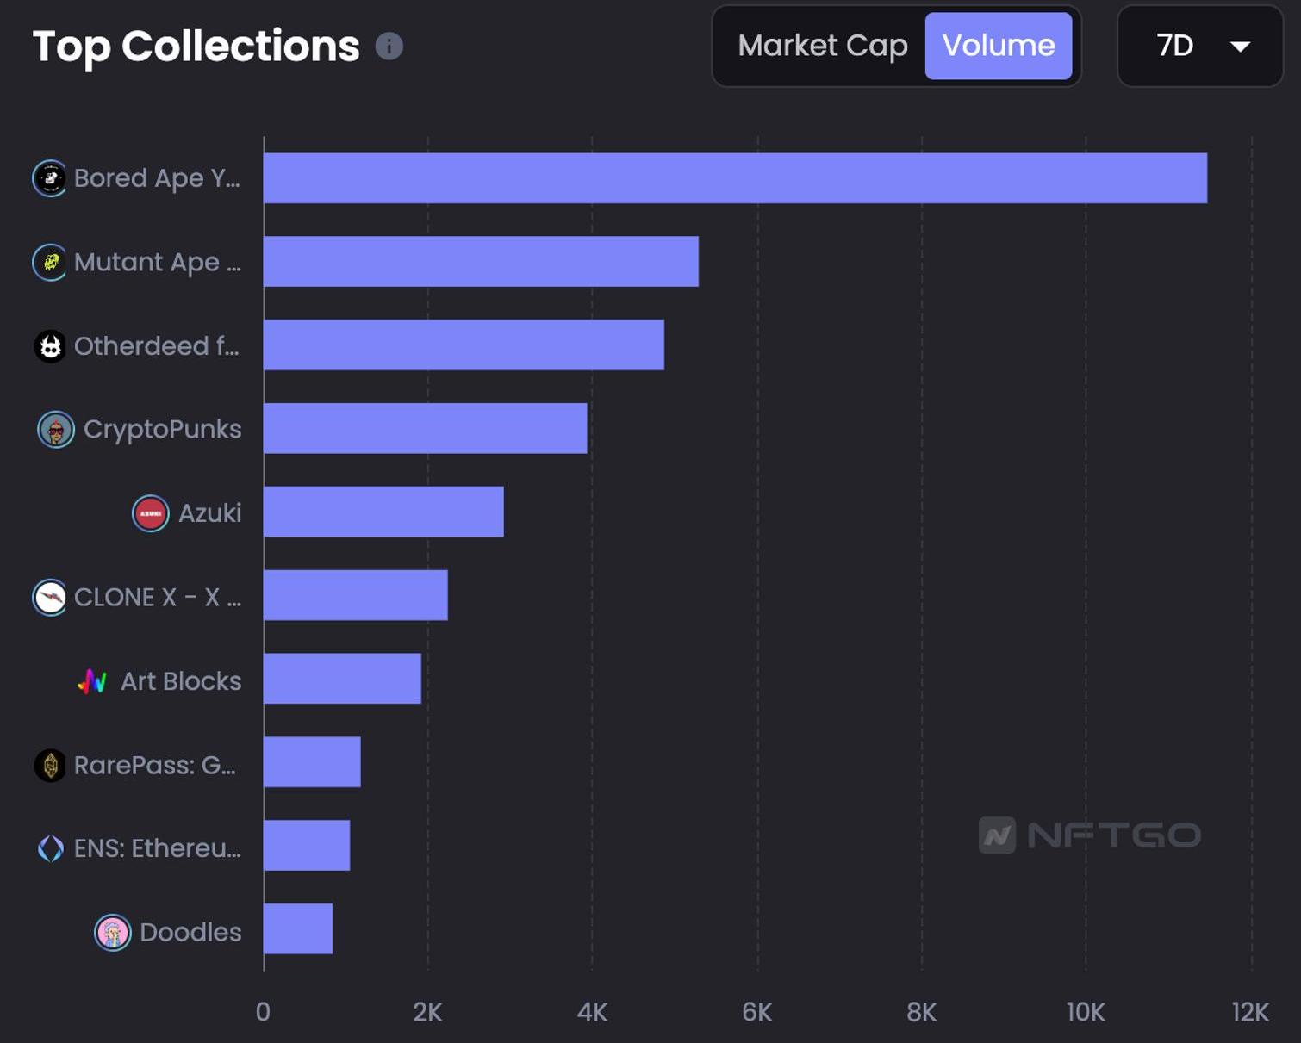Click the colorful Art Blocks icon
The image size is (1301, 1043).
tap(92, 681)
